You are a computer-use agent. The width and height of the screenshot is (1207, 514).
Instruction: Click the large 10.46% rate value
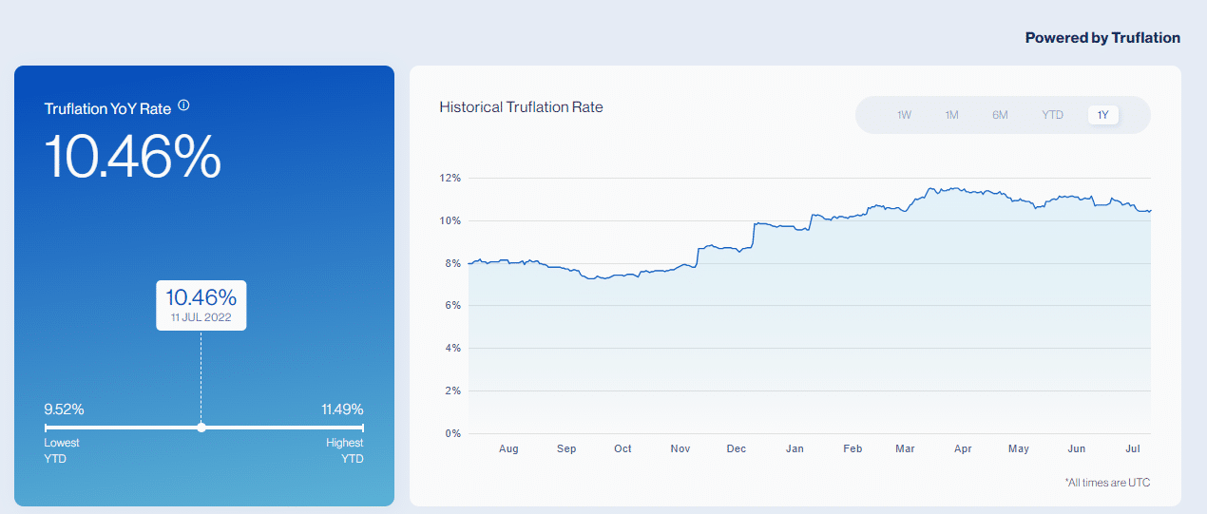click(133, 156)
